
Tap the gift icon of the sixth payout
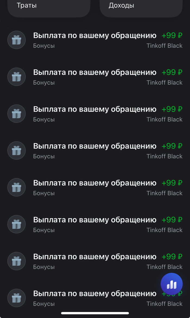pos(16,224)
